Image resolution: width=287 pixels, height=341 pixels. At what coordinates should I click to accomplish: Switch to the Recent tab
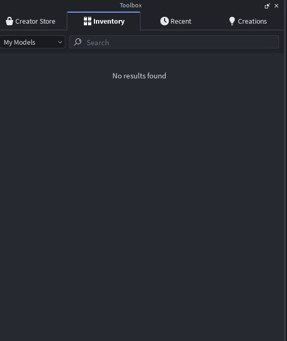click(176, 21)
